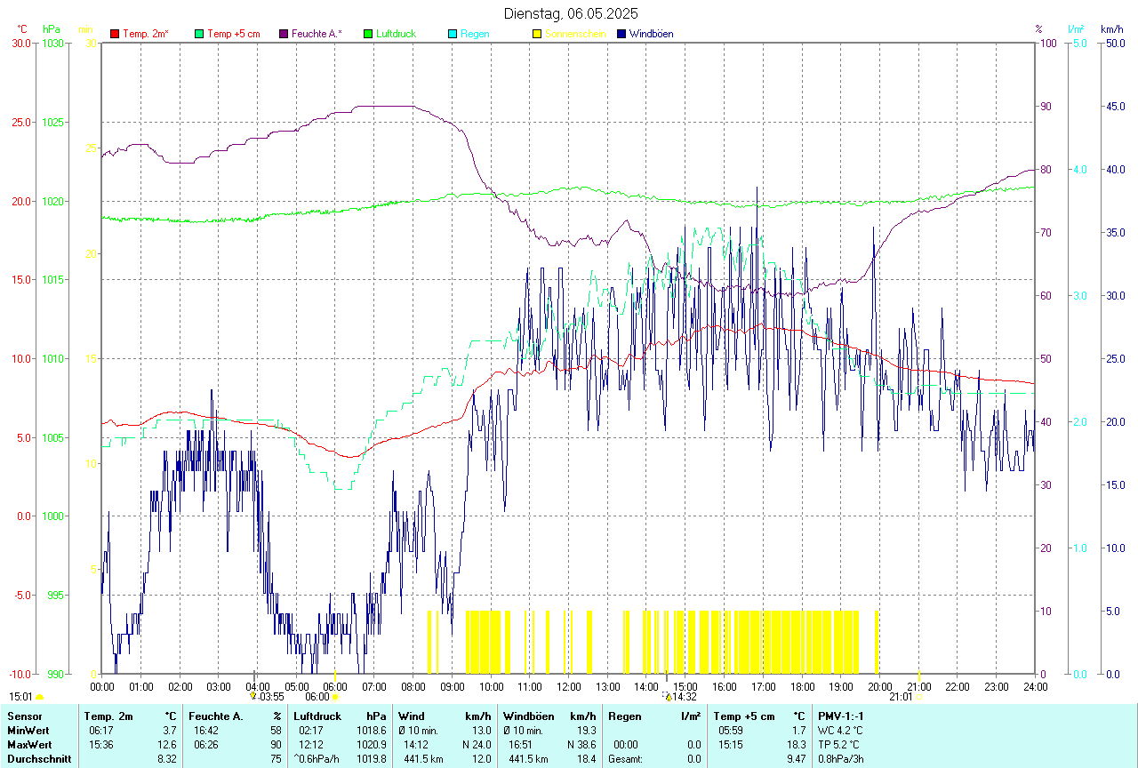Click the hPa axis unit label above the chart
The image size is (1138, 768).
click(x=51, y=29)
